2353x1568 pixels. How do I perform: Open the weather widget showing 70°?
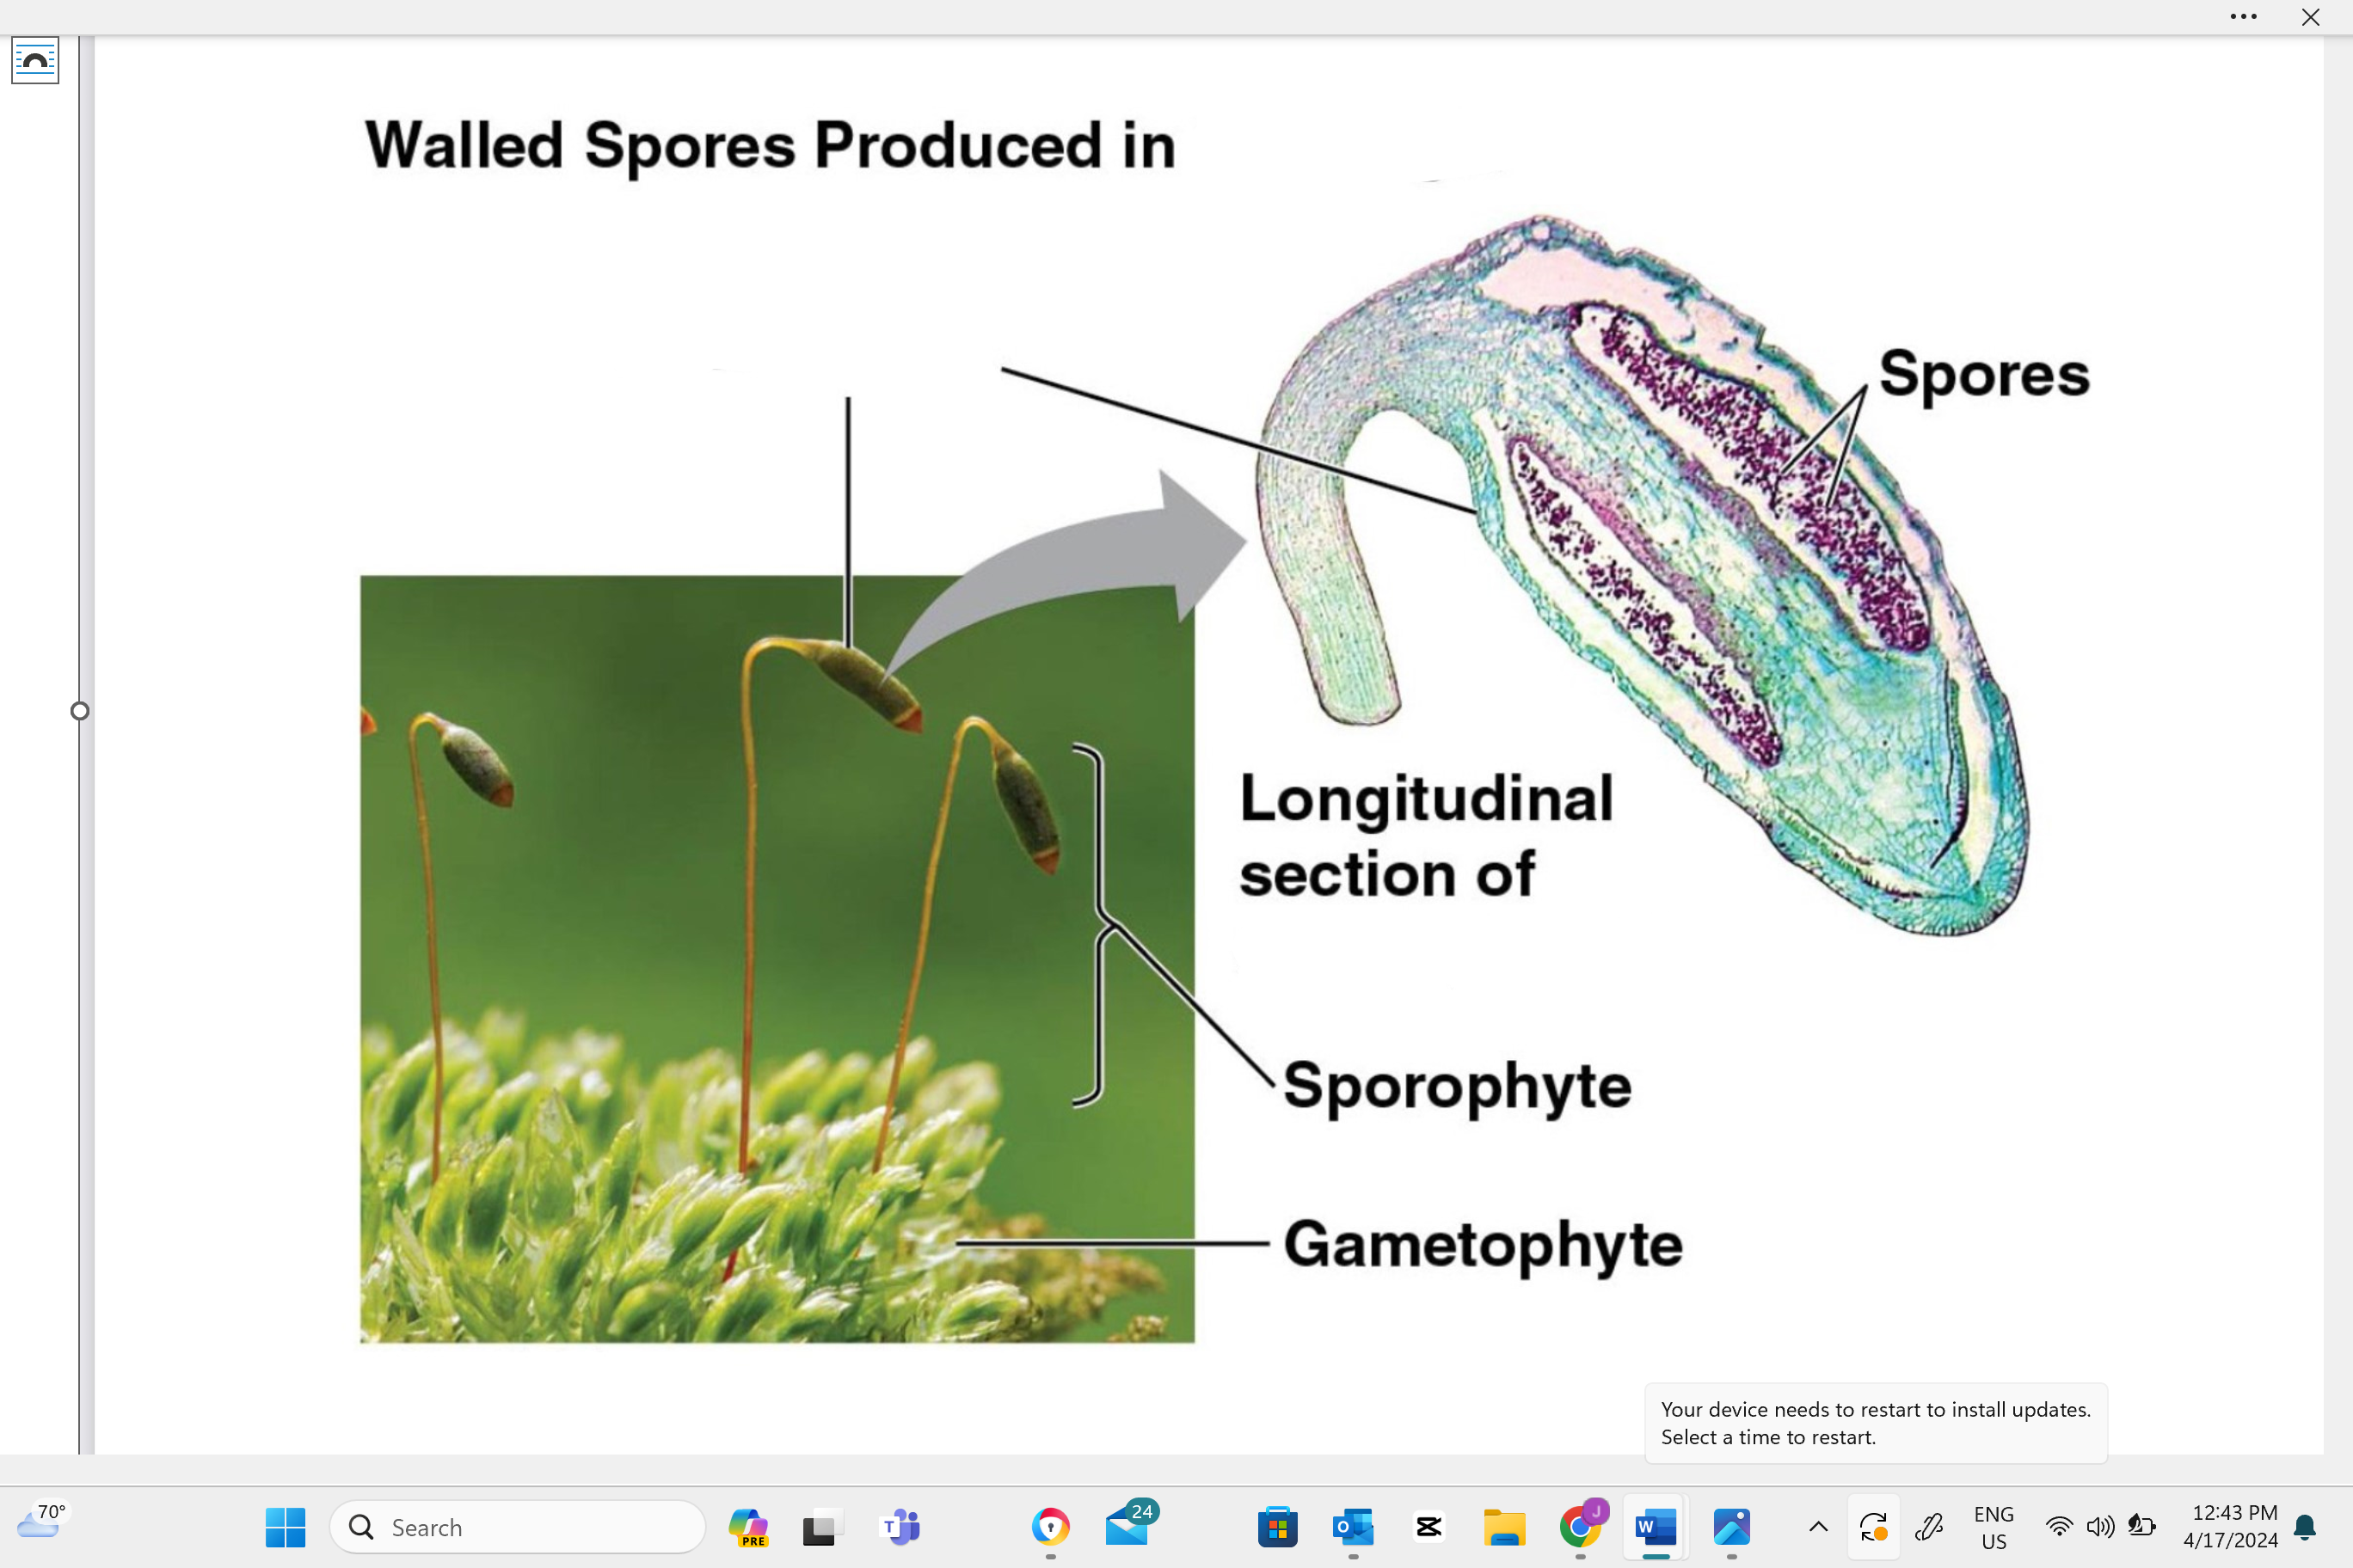(41, 1522)
